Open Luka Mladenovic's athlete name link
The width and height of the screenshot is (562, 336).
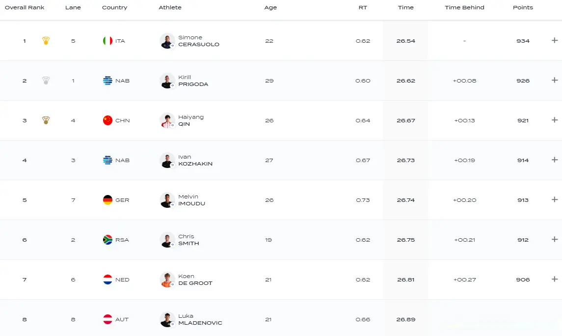tap(200, 319)
